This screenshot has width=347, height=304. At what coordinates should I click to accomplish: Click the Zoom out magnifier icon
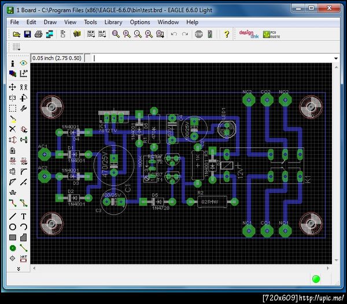pyautogui.click(x=138, y=34)
